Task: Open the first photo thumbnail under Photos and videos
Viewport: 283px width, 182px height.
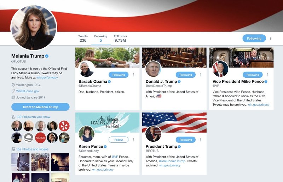Action: (x=21, y=162)
